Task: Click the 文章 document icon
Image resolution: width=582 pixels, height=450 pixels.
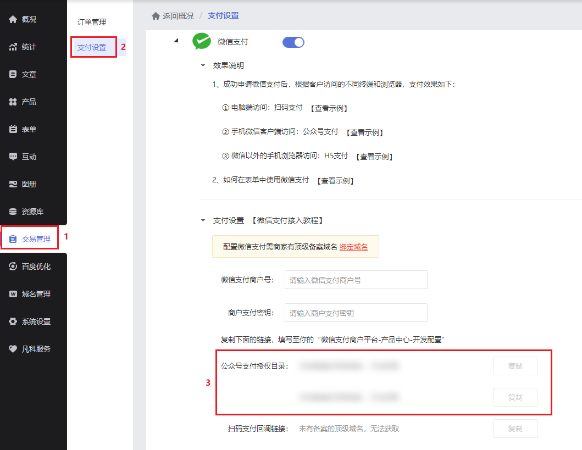Action: [13, 74]
